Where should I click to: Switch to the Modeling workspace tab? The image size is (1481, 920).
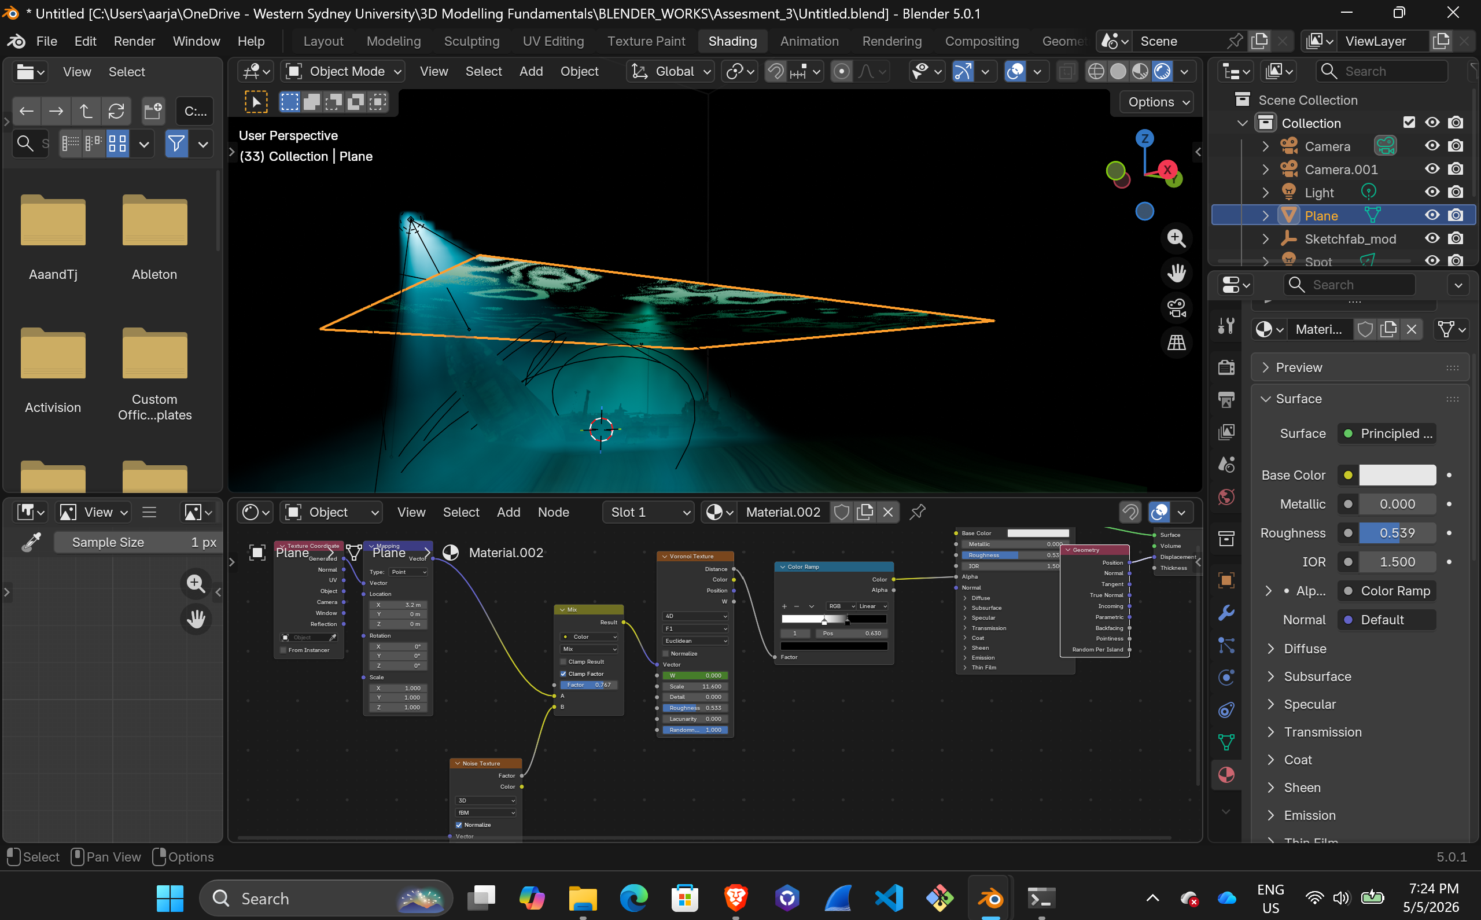393,42
